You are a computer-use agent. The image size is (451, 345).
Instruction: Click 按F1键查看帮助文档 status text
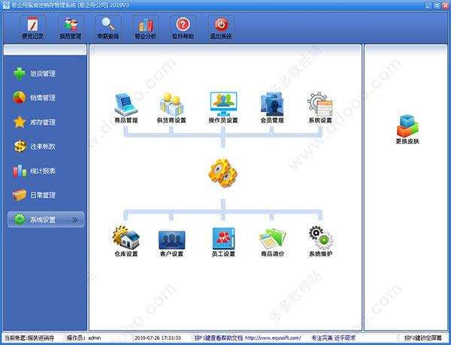pos(219,337)
